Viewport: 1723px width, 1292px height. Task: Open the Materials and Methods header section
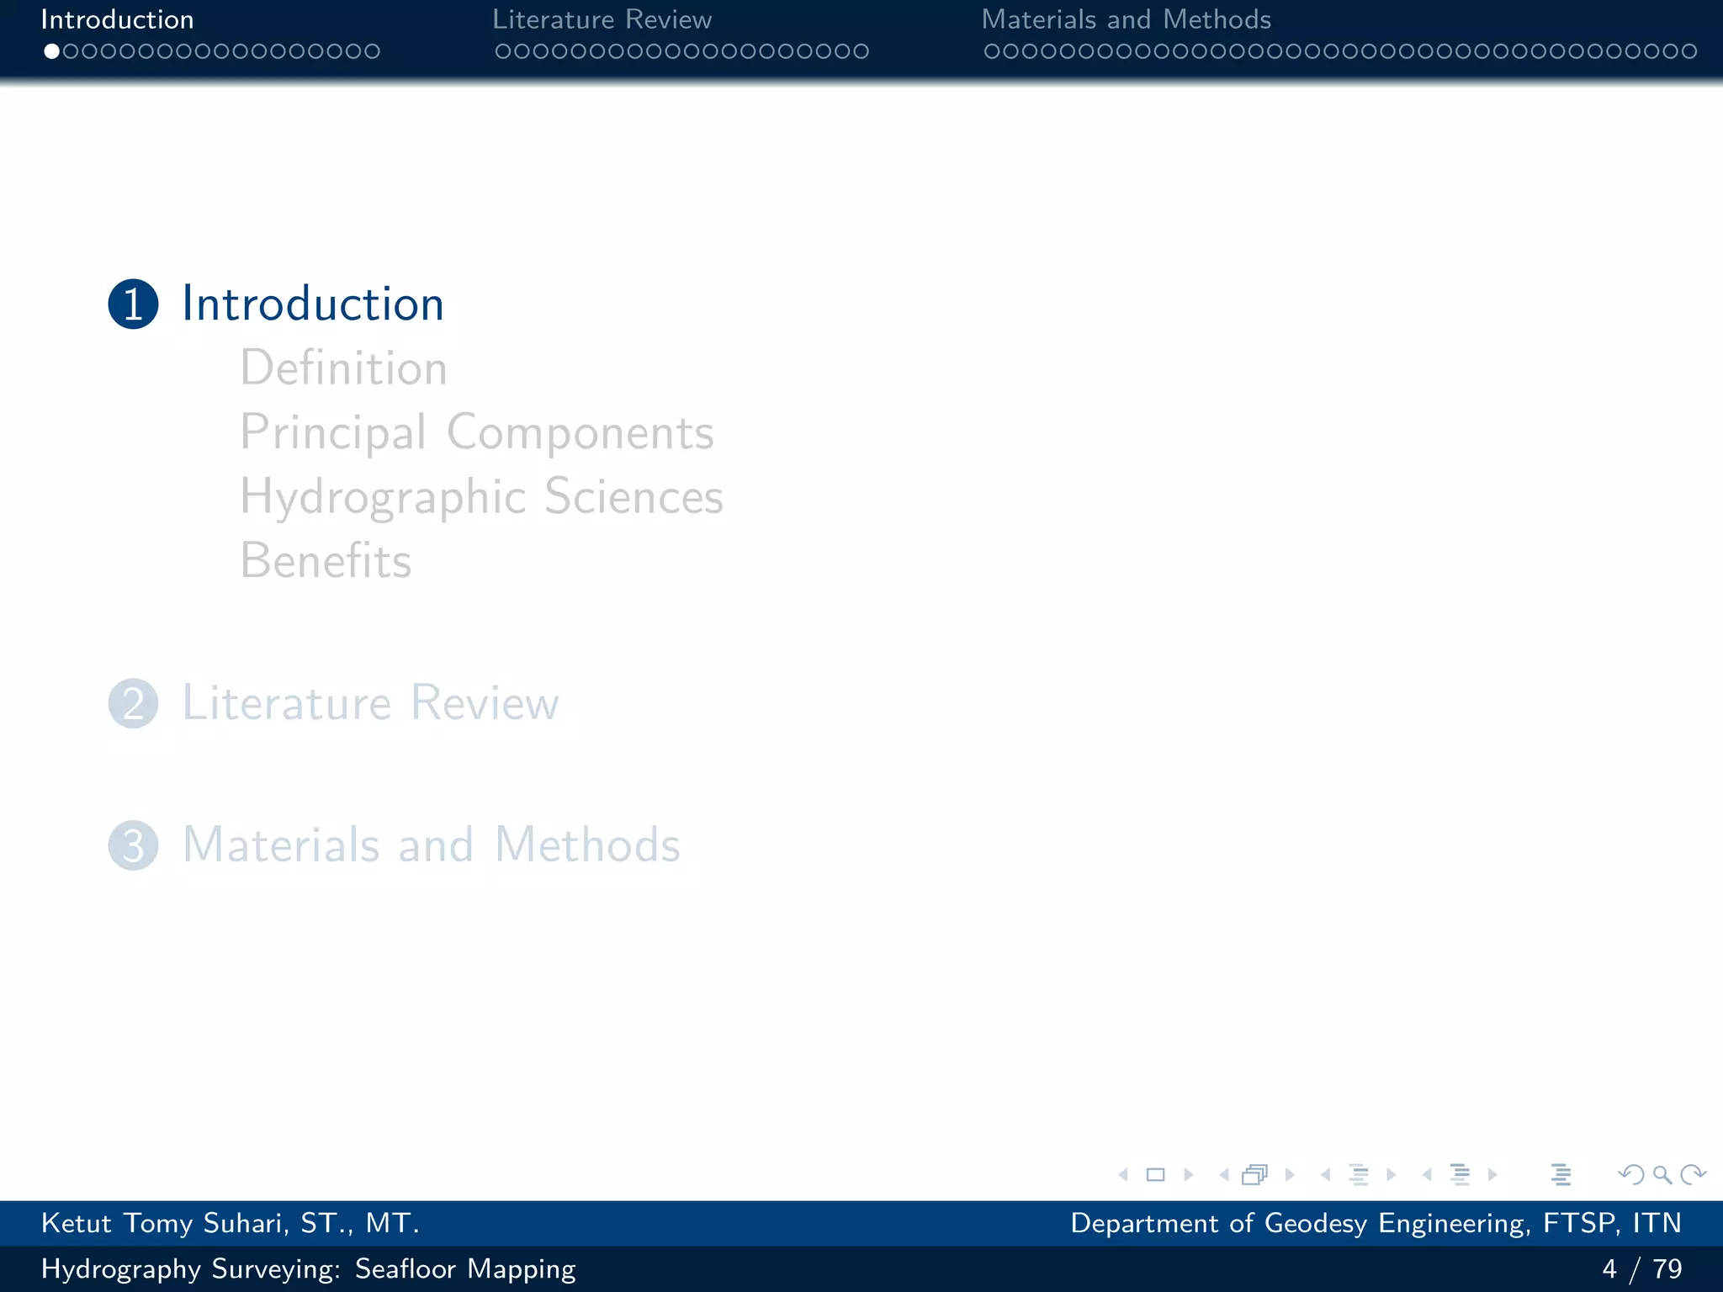click(1126, 19)
